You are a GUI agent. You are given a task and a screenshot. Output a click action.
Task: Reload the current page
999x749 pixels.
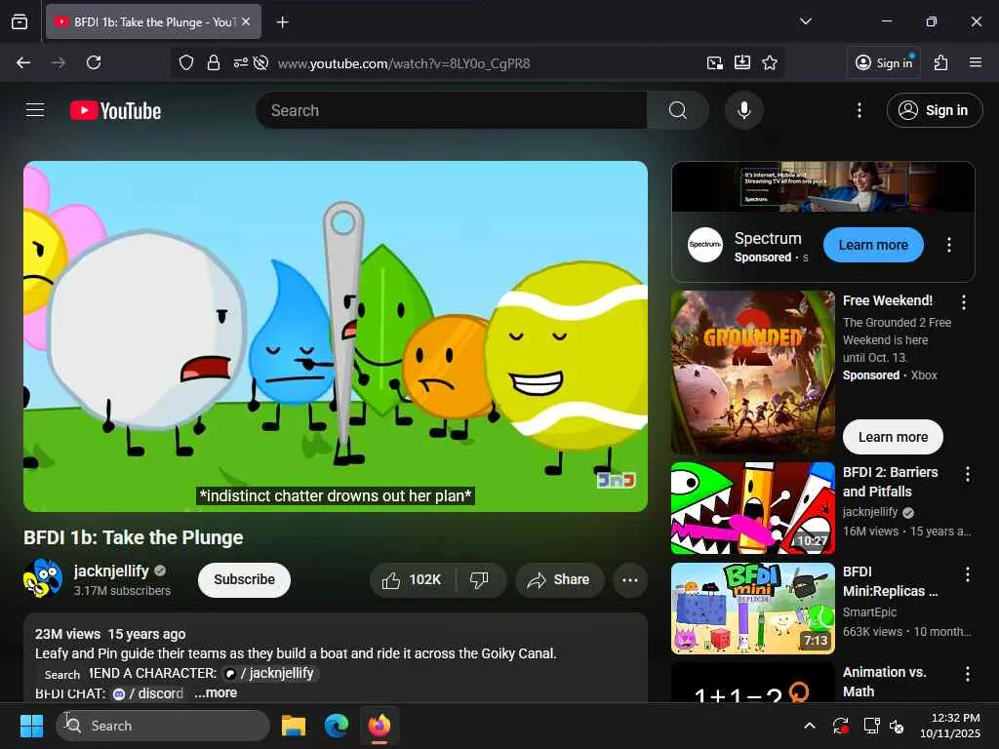[94, 62]
